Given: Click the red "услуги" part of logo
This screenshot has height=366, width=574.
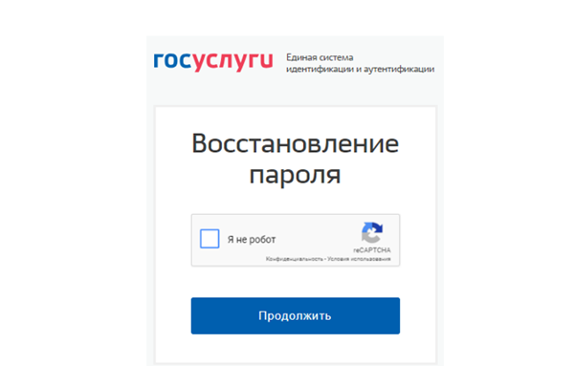Looking at the screenshot, I should click(232, 61).
